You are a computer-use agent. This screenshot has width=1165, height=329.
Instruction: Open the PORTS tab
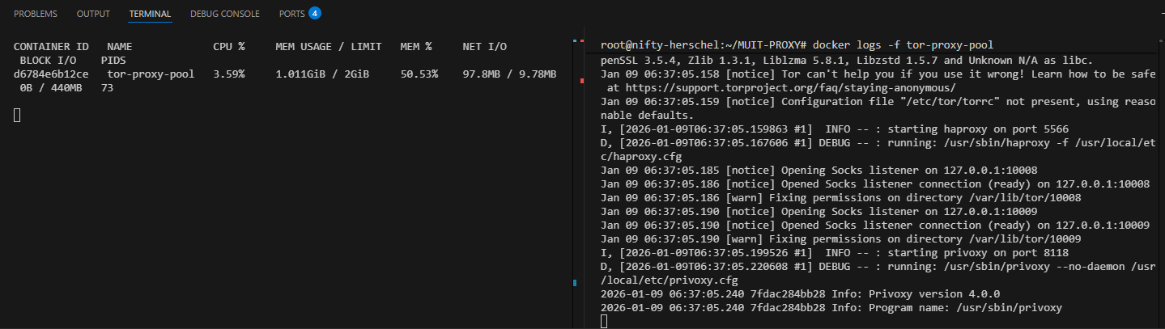pyautogui.click(x=291, y=14)
